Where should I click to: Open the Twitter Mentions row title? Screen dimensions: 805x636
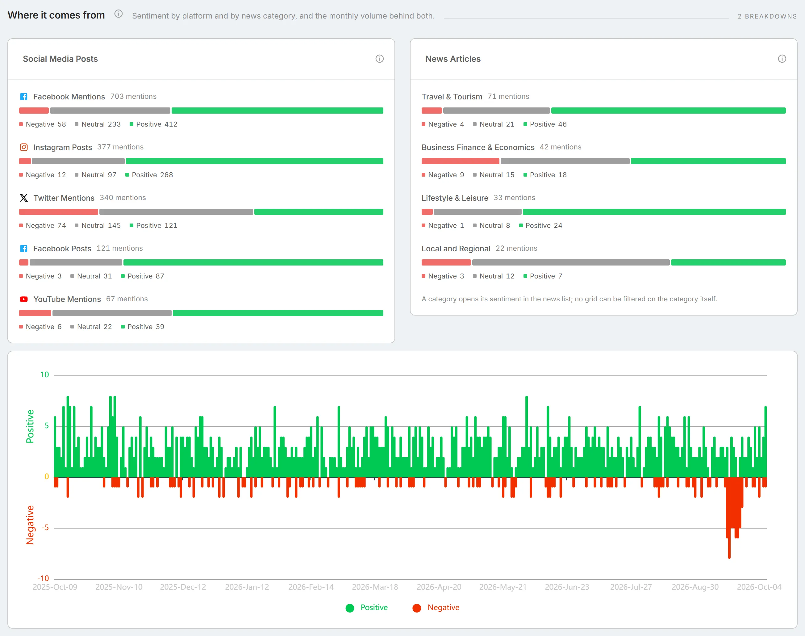[64, 198]
